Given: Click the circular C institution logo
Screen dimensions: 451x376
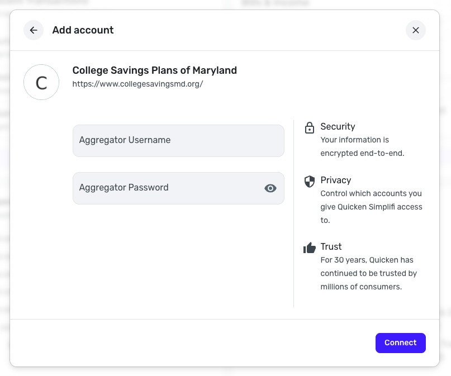Looking at the screenshot, I should pyautogui.click(x=41, y=82).
